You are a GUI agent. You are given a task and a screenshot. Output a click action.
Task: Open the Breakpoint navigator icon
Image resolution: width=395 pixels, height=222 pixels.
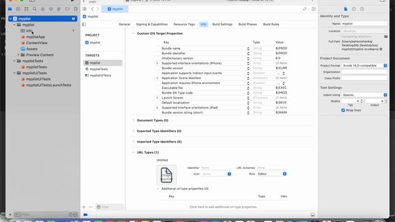(x=67, y=9)
